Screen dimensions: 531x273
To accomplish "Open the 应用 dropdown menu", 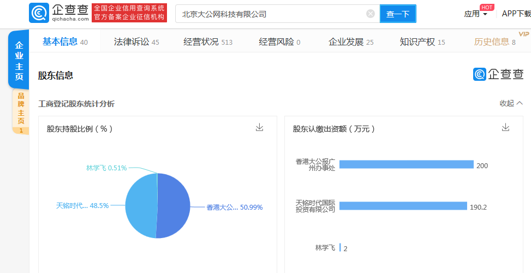I will (476, 14).
